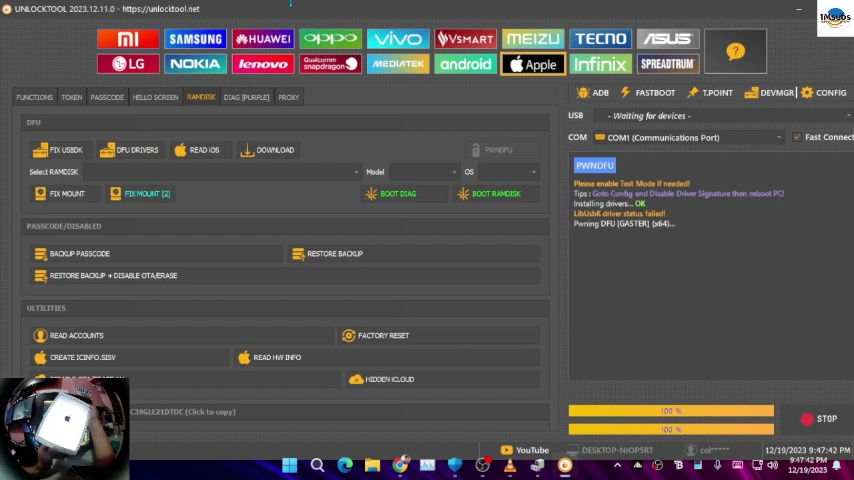The width and height of the screenshot is (854, 480).
Task: Expand the USB device dropdown
Action: coord(723,116)
